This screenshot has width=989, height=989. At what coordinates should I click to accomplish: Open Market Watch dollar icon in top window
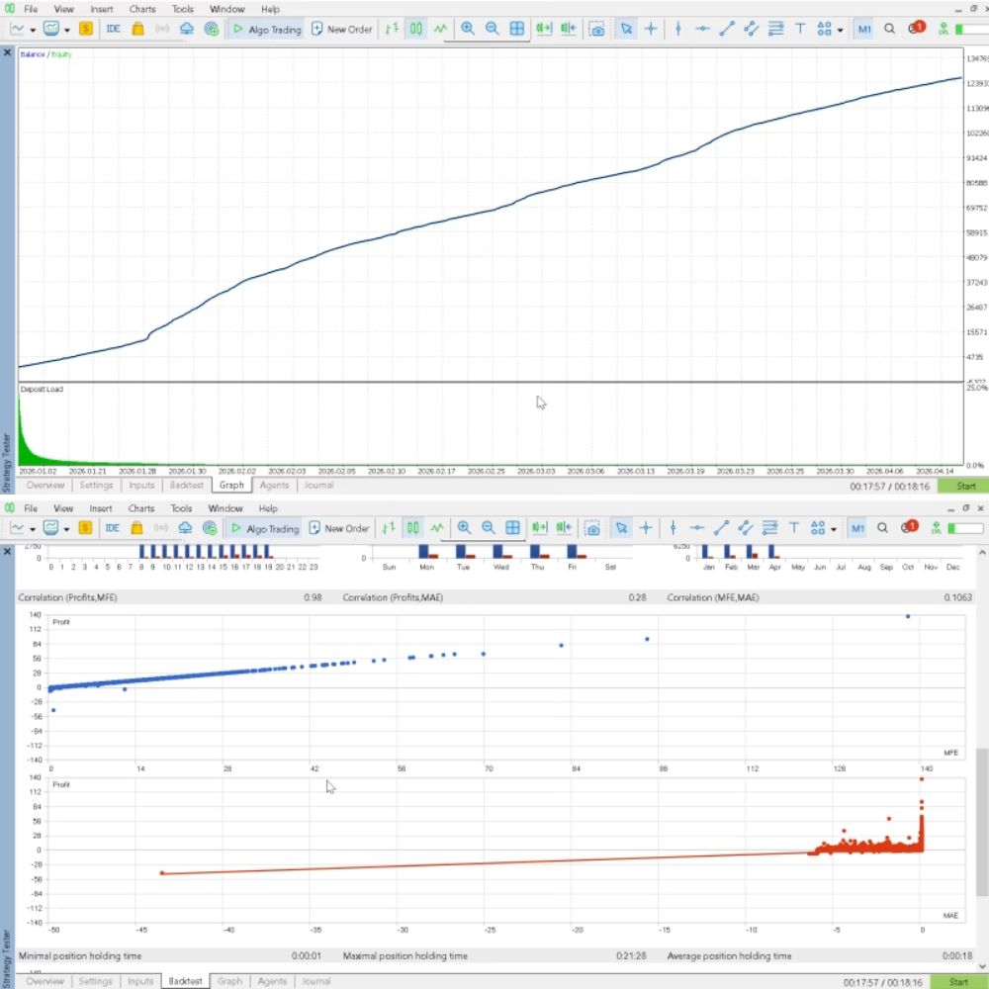point(86,29)
